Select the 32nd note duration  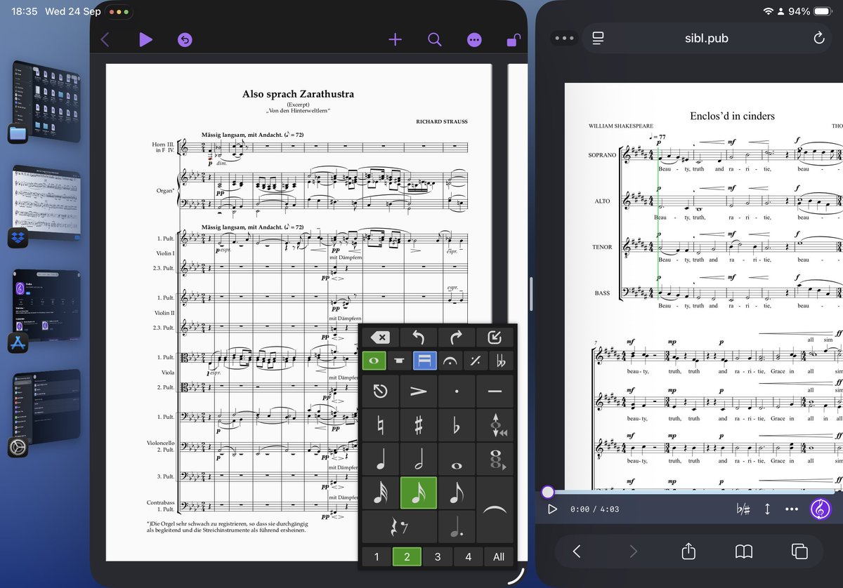tap(380, 493)
